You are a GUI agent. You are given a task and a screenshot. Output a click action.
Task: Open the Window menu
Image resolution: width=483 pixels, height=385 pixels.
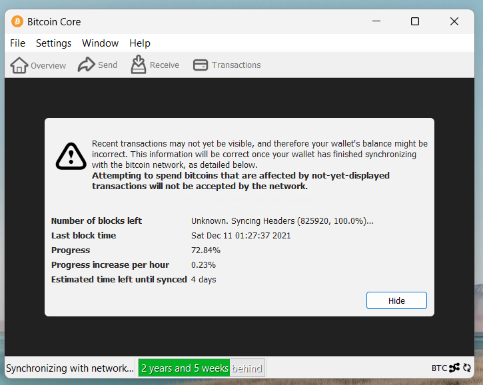click(x=100, y=43)
